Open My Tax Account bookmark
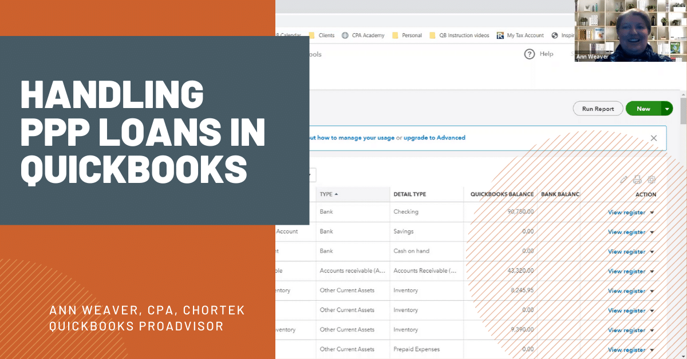Viewport: 687px width, 359px height. click(x=520, y=35)
